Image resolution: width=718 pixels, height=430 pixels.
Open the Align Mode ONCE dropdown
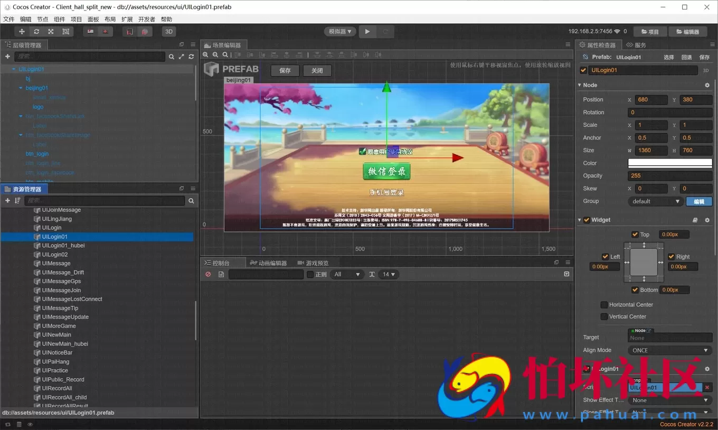669,350
